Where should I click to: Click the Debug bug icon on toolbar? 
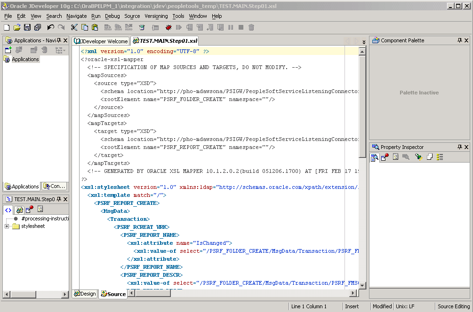(168, 27)
